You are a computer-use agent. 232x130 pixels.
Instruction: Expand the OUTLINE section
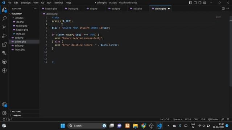16,112
